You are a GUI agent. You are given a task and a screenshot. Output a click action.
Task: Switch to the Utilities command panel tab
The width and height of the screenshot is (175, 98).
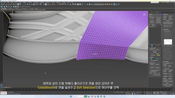pos(161,12)
